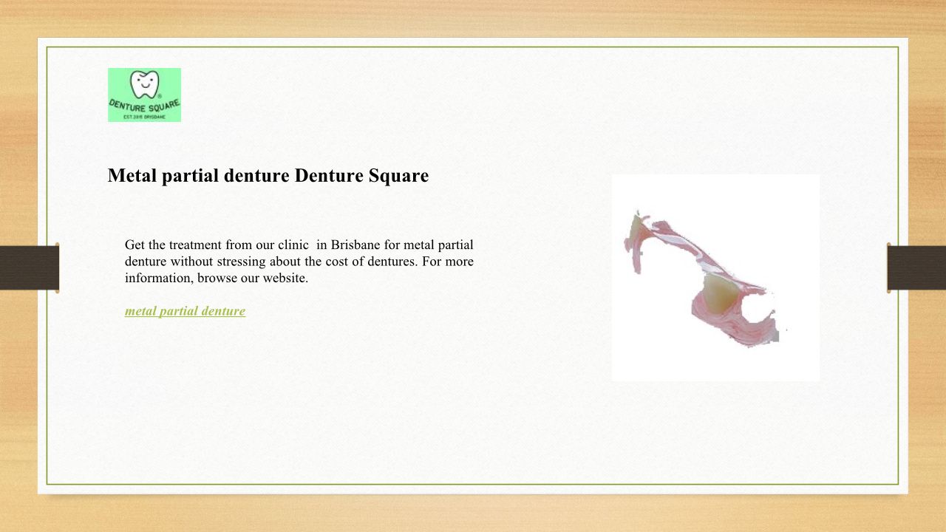Click the heading Metal partial denture Denture Square
The image size is (946, 532).
[268, 176]
